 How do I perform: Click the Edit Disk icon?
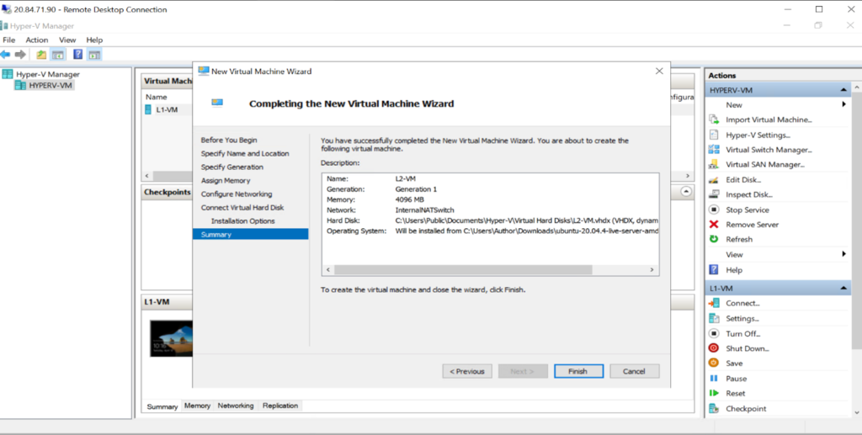point(714,179)
